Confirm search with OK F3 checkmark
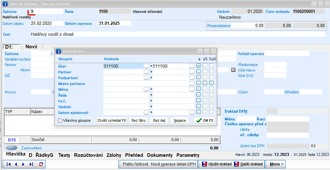The width and height of the screenshot is (330, 170). point(204,120)
